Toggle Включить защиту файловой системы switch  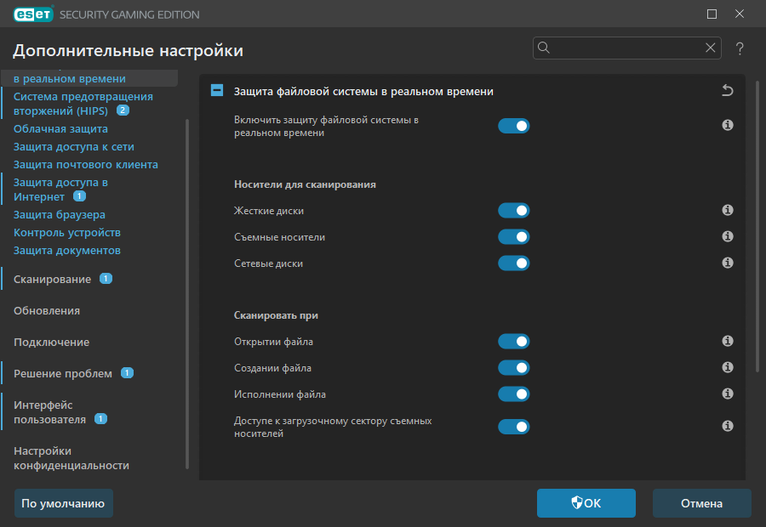(x=514, y=126)
